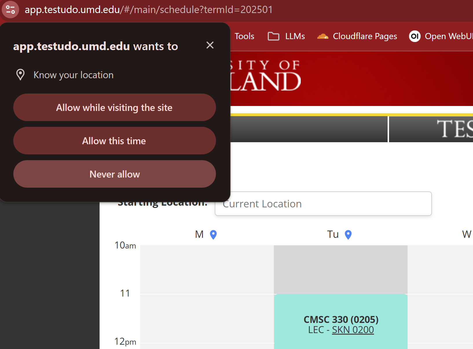
Task: Click the location pin beside Tuesday column
Action: 348,235
